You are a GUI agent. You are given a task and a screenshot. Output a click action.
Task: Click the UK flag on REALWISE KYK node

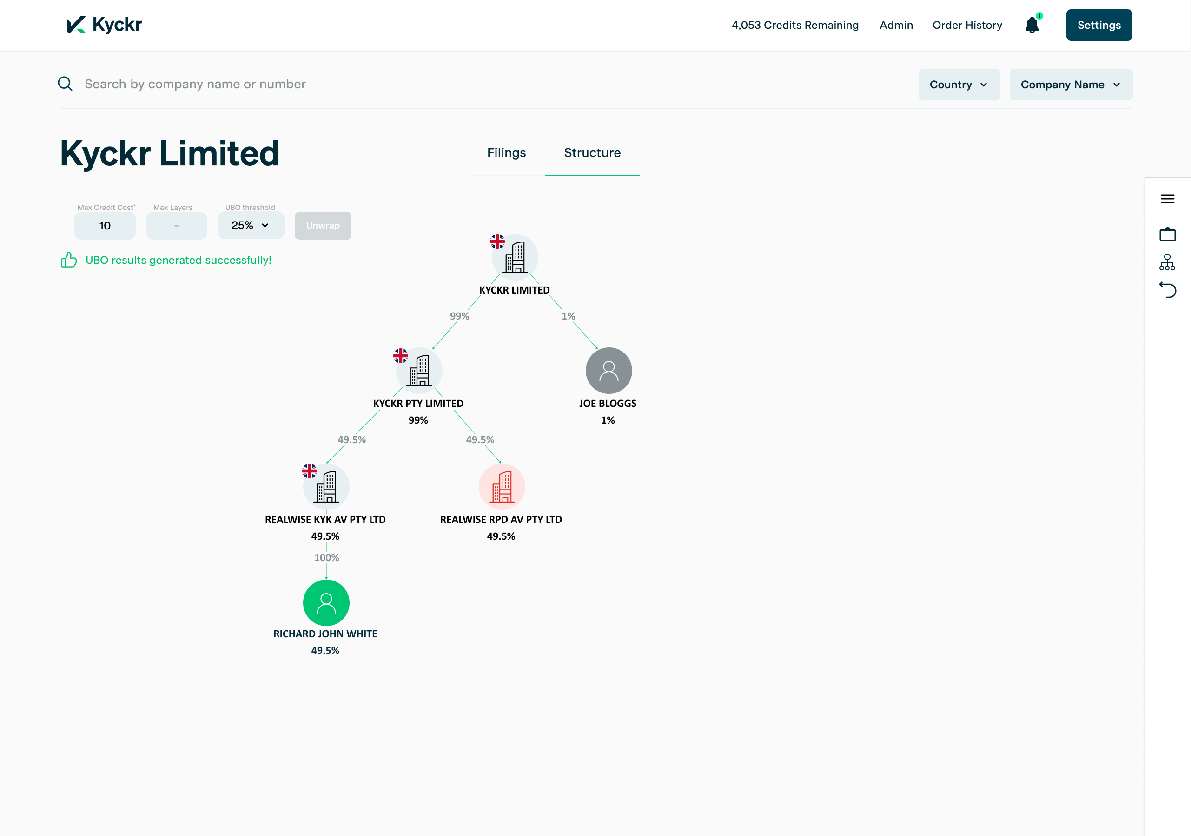[x=310, y=470]
